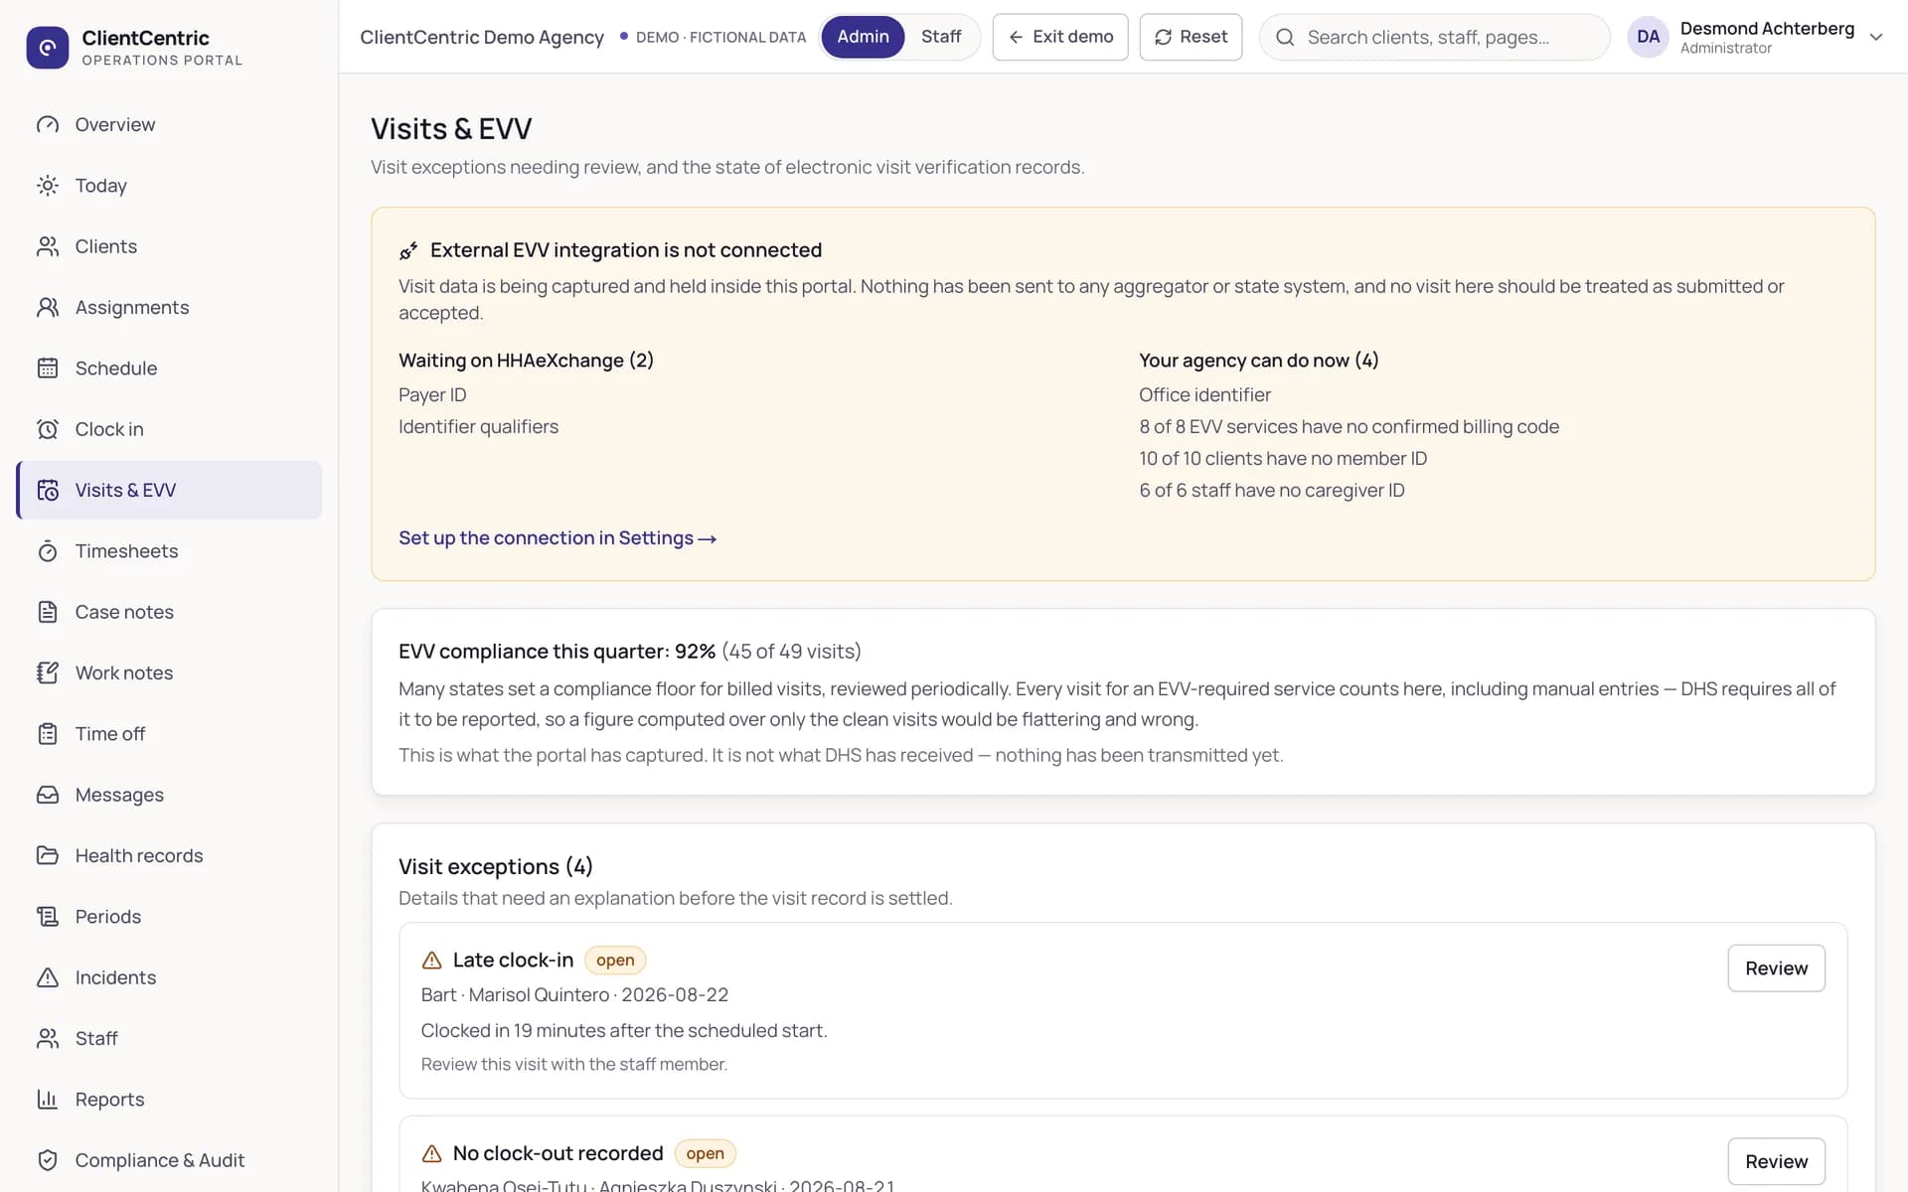The width and height of the screenshot is (1908, 1192).
Task: Click the Case notes document icon
Action: [x=48, y=612]
